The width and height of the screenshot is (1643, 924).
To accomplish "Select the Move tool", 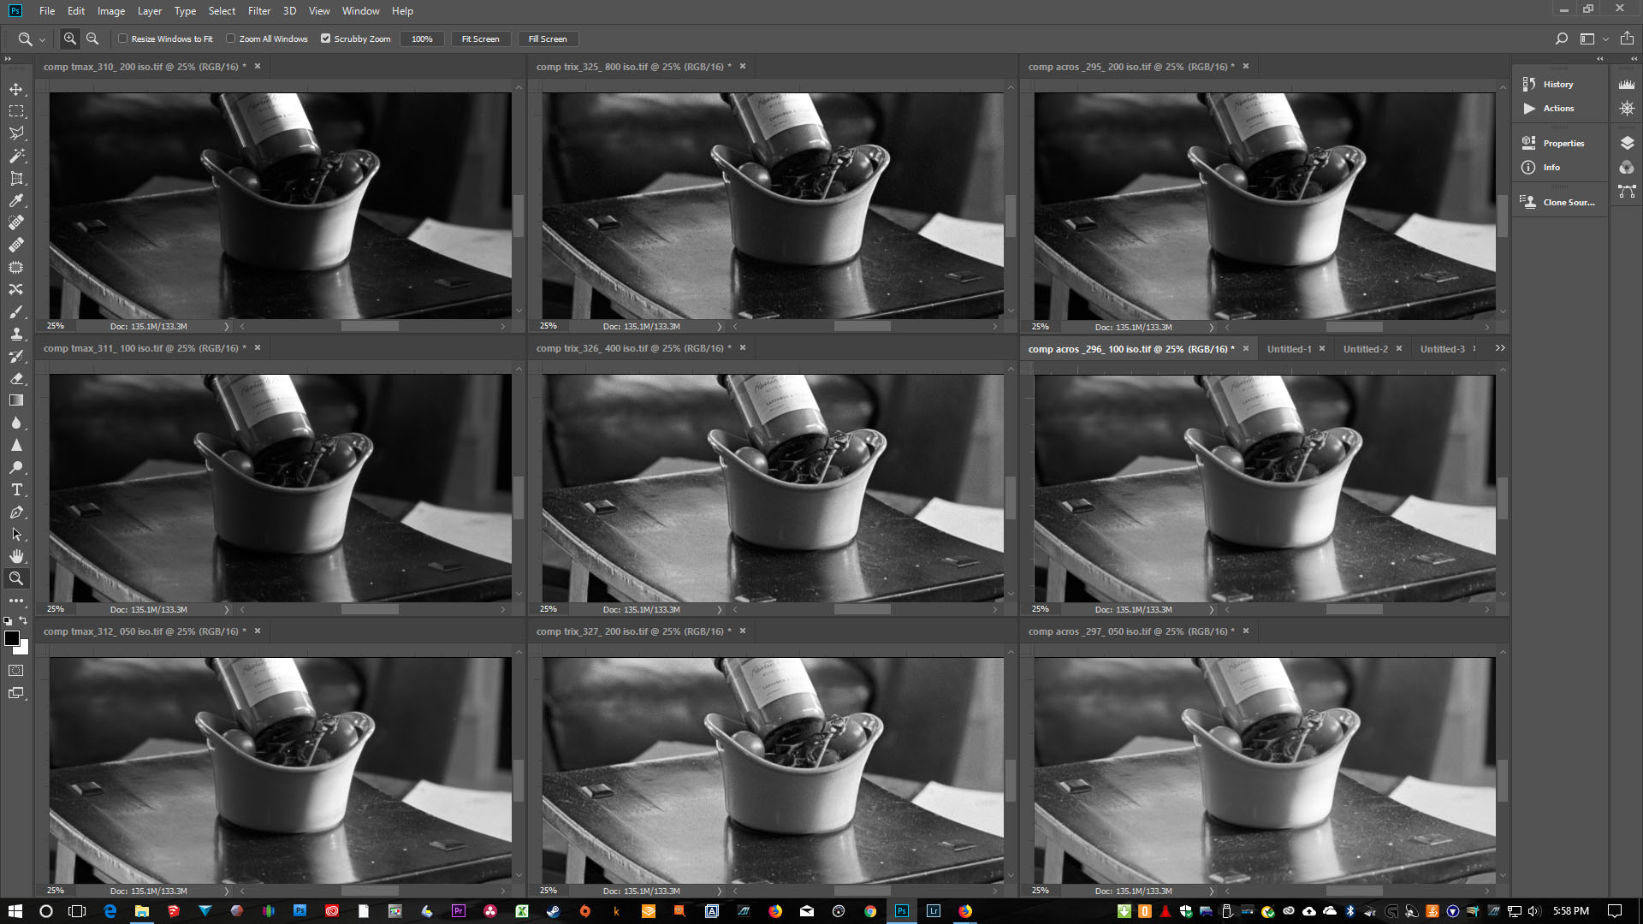I will point(16,89).
